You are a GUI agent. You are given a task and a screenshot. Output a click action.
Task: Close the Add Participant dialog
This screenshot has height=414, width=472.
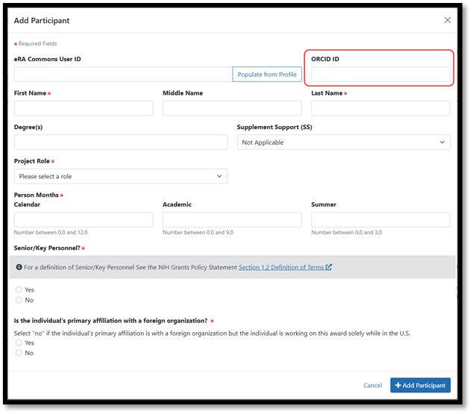click(447, 20)
